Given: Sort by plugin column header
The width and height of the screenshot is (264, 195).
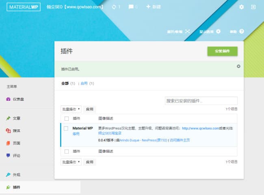Looking at the screenshot, I should [x=76, y=119].
